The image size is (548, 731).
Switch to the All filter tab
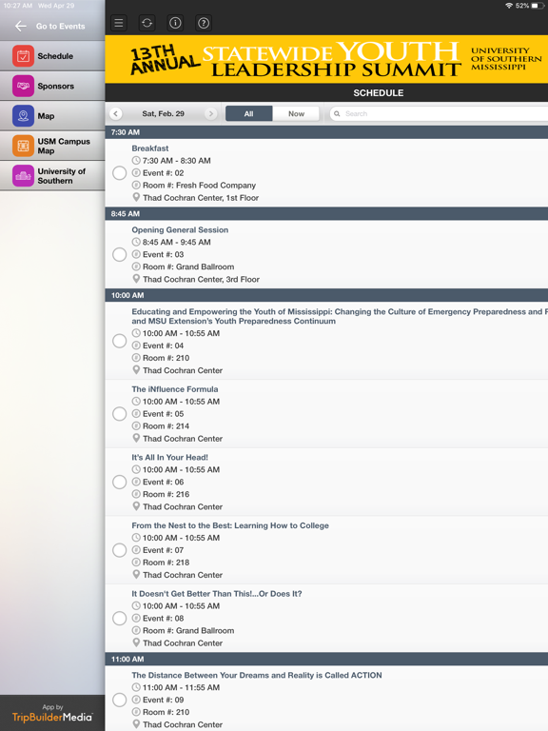click(x=249, y=114)
